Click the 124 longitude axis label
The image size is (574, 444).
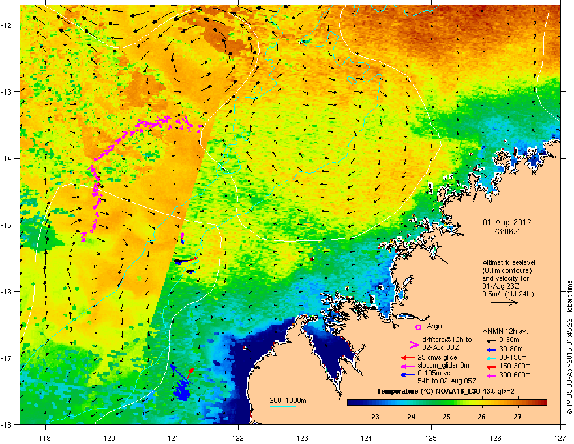tap(367, 437)
